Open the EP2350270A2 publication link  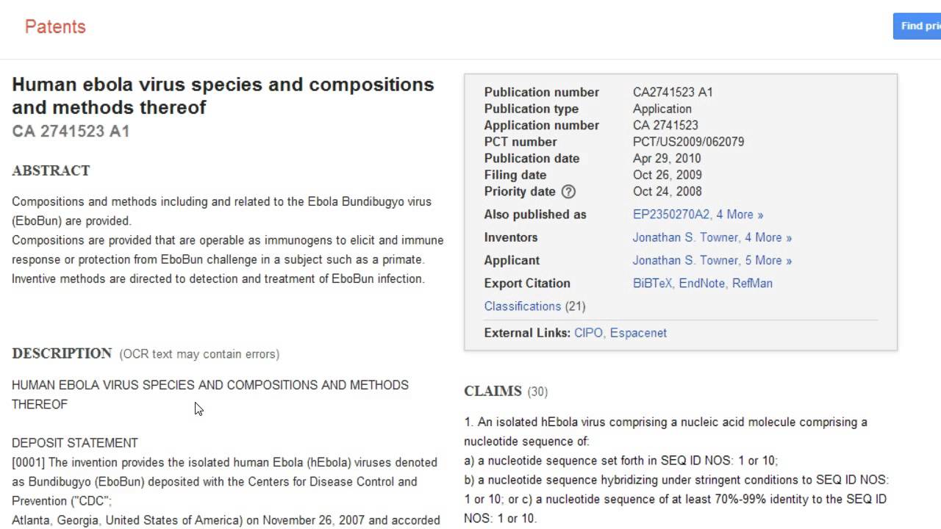click(x=671, y=215)
